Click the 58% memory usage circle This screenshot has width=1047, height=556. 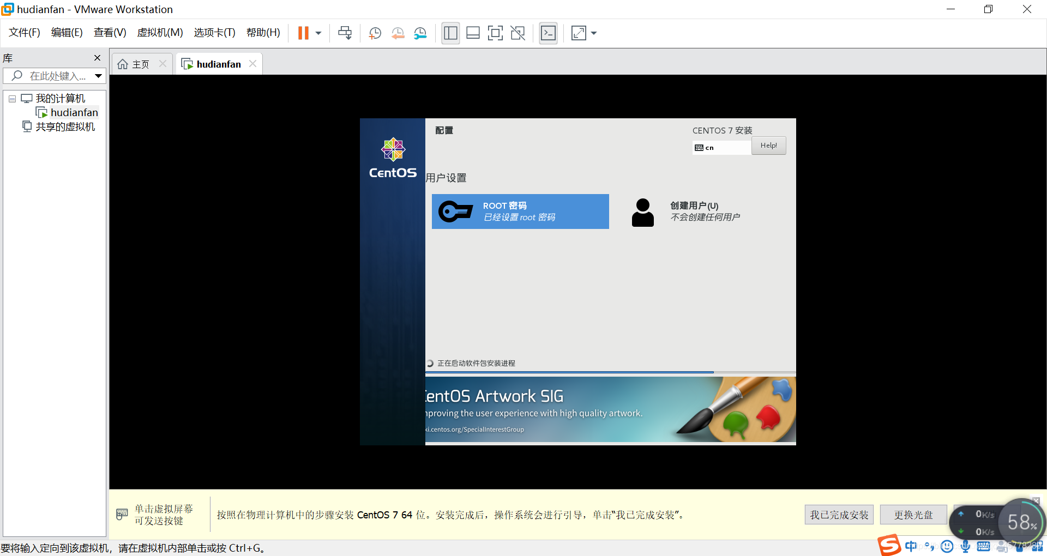tap(1021, 522)
